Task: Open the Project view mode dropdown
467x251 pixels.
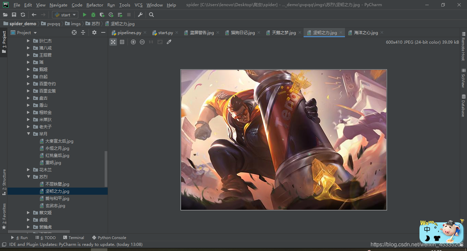Action: pyautogui.click(x=24, y=32)
